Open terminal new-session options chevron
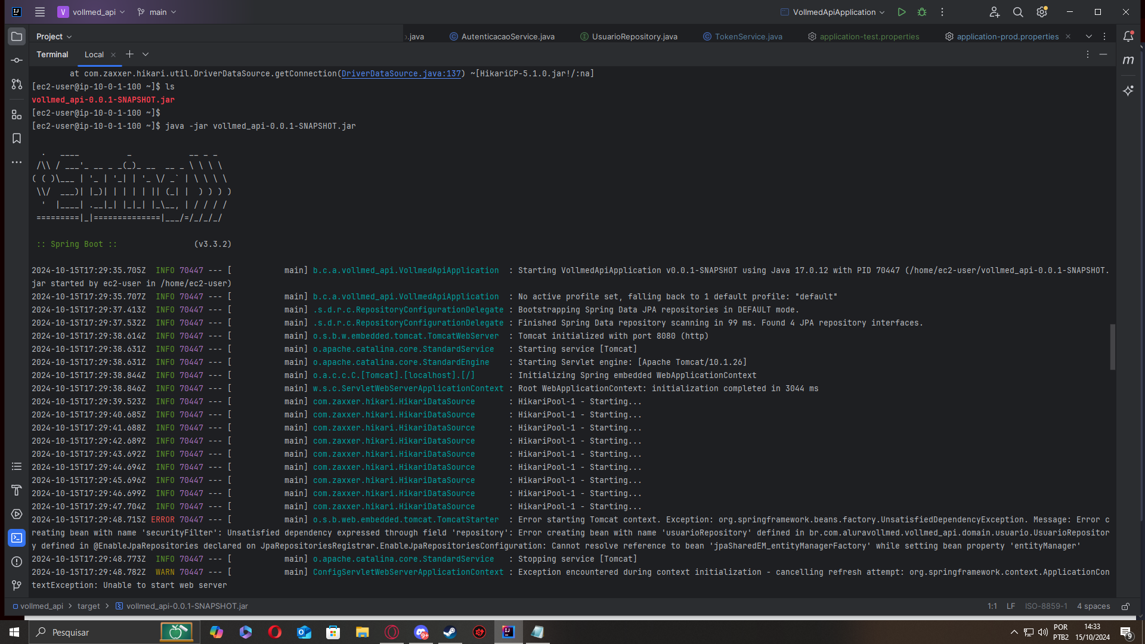The image size is (1145, 644). (x=146, y=54)
